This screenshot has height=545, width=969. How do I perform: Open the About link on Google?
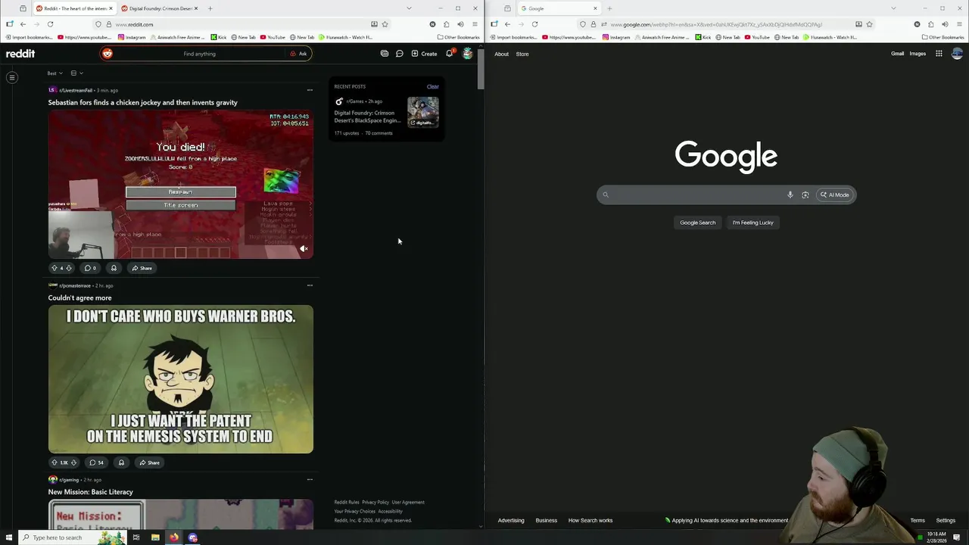coord(501,54)
